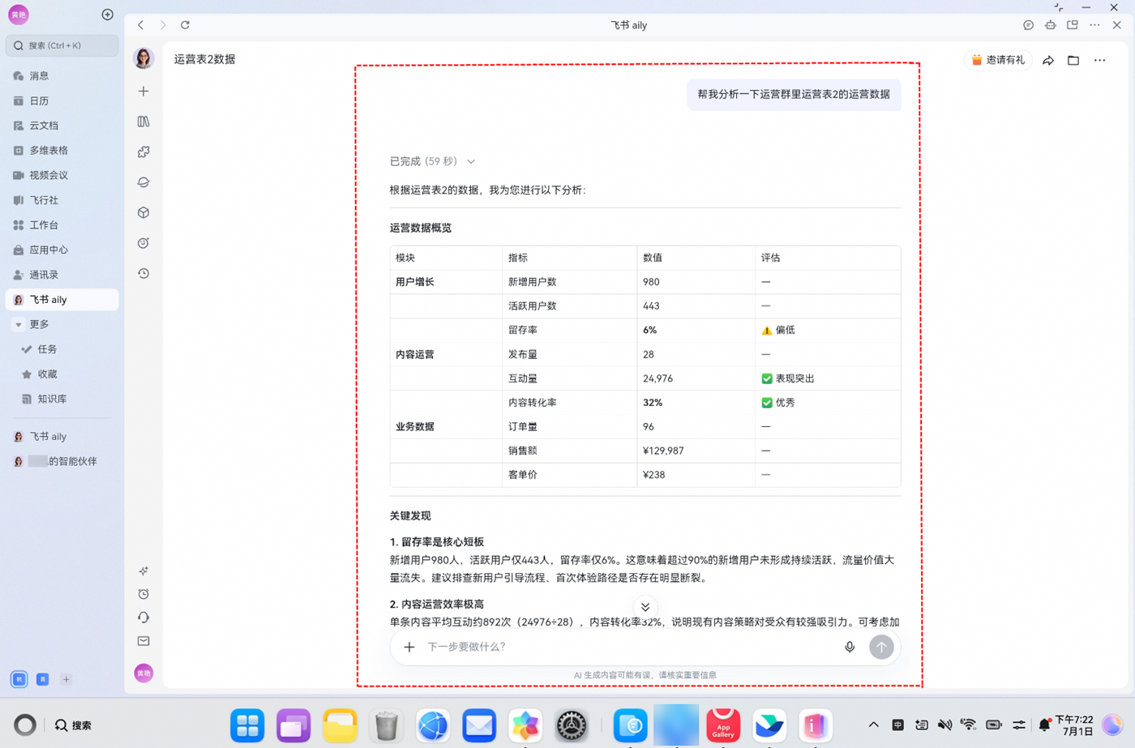Select the user message bubble 帮我分析一下运营群里
The width and height of the screenshot is (1135, 748).
pos(794,94)
